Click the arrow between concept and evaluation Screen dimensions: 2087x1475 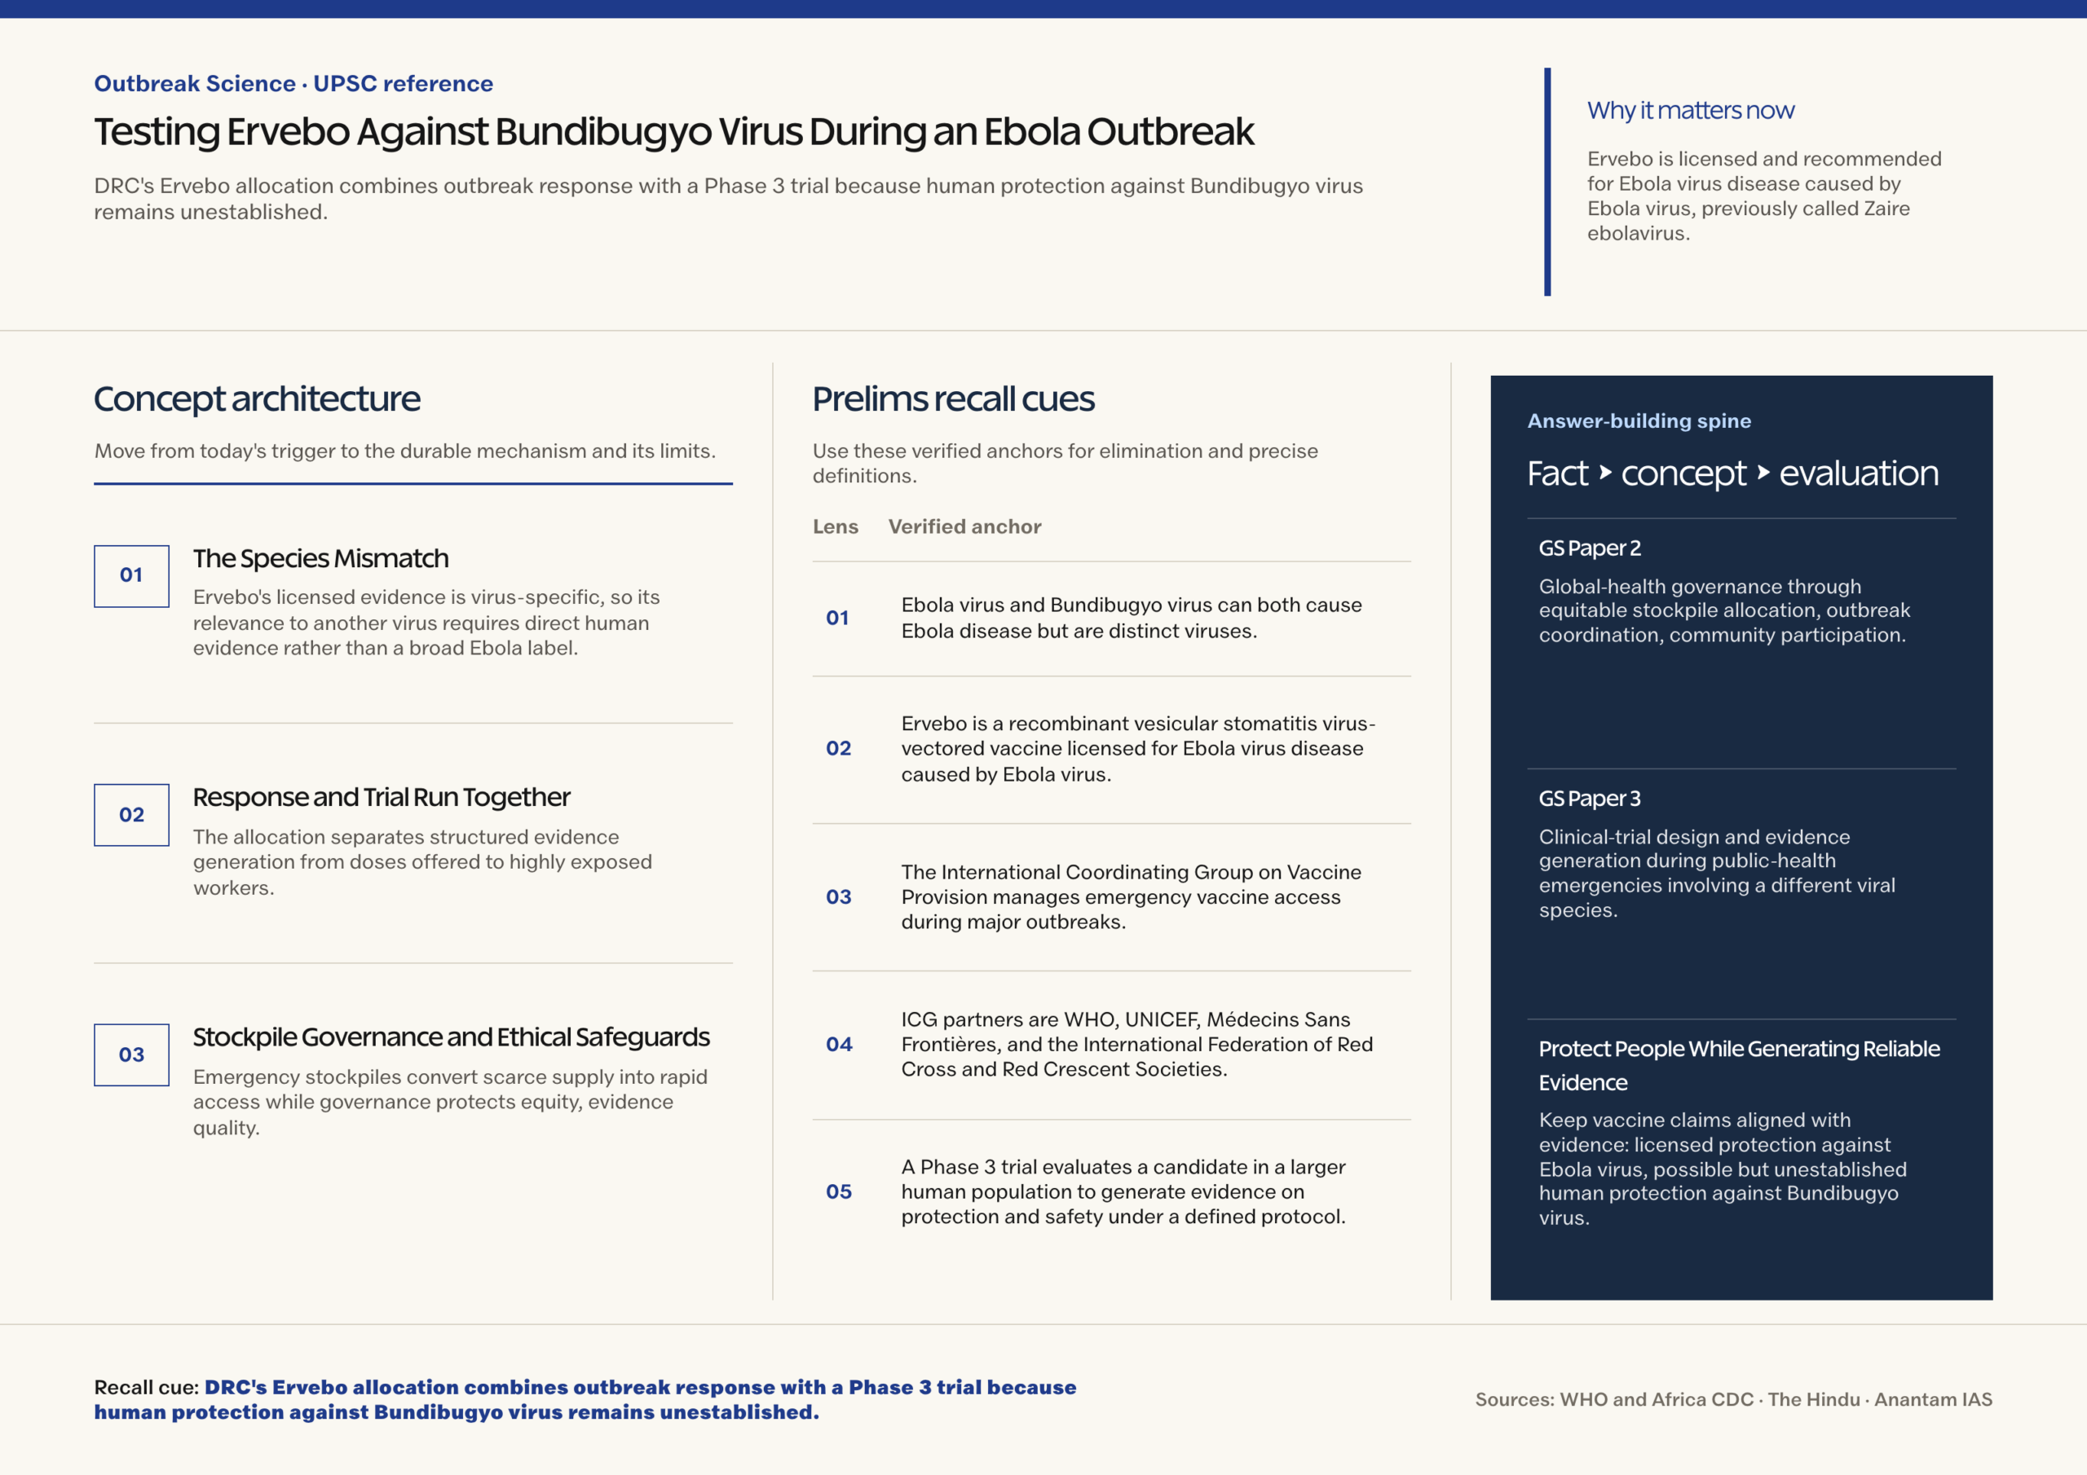pyautogui.click(x=1763, y=473)
